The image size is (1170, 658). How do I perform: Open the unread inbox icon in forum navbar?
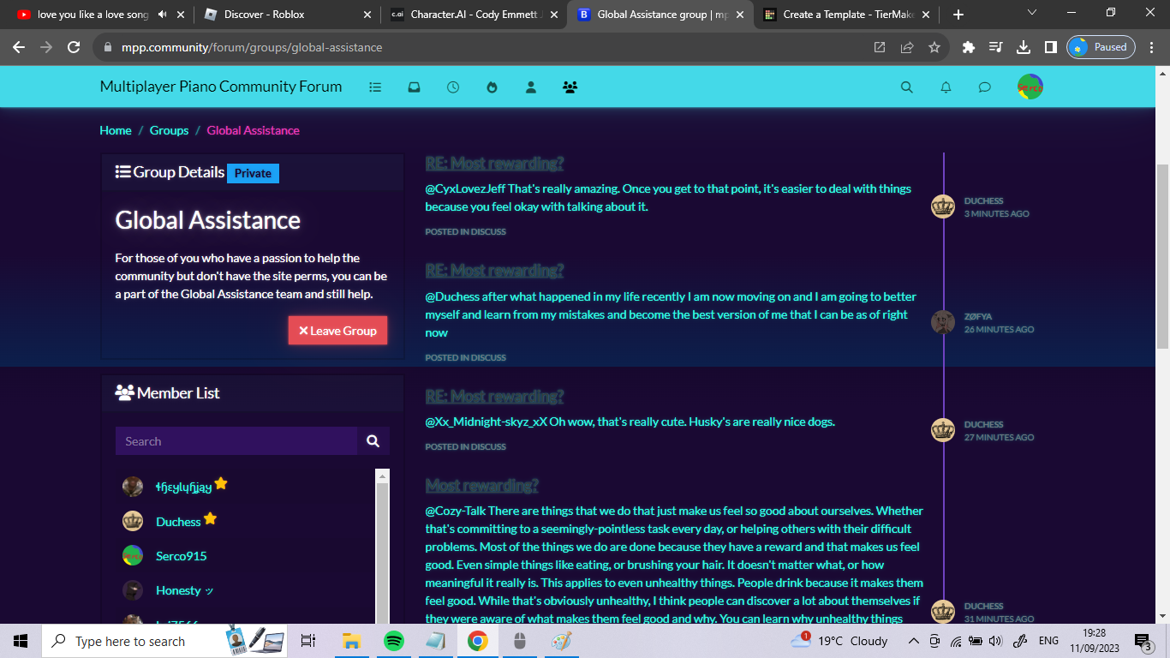coord(414,87)
